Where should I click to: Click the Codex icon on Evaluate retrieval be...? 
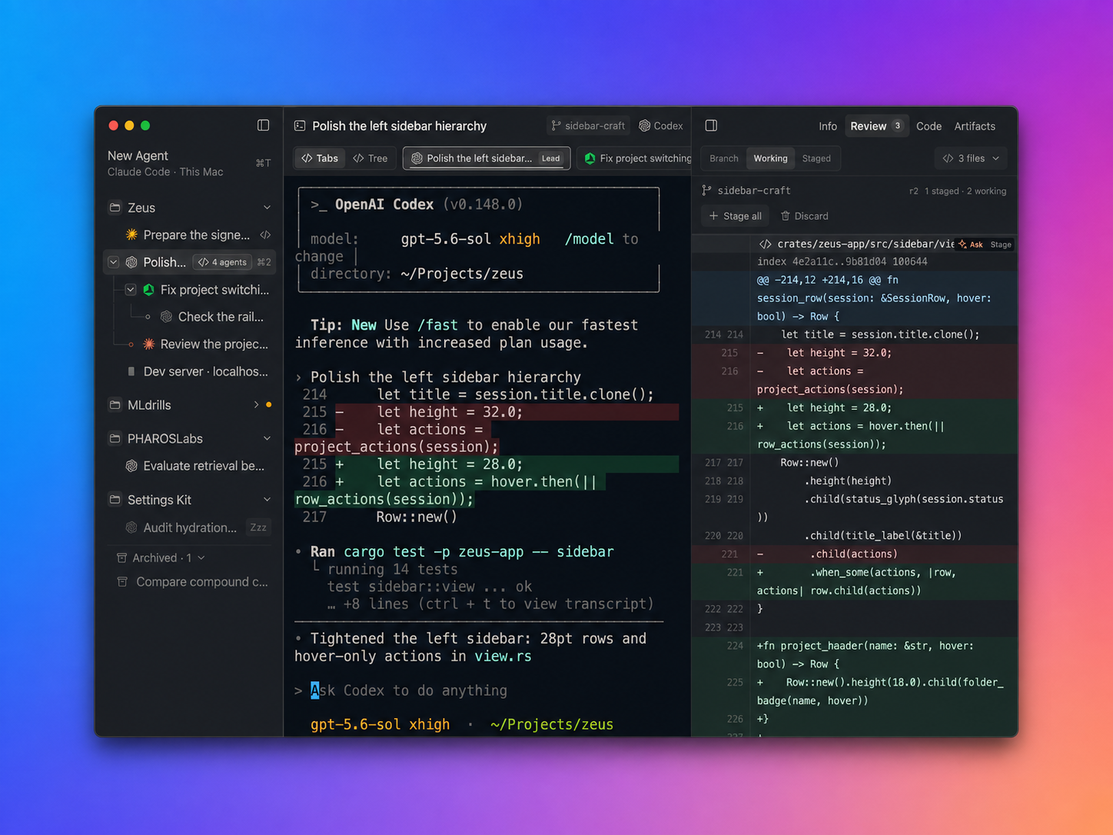(131, 466)
